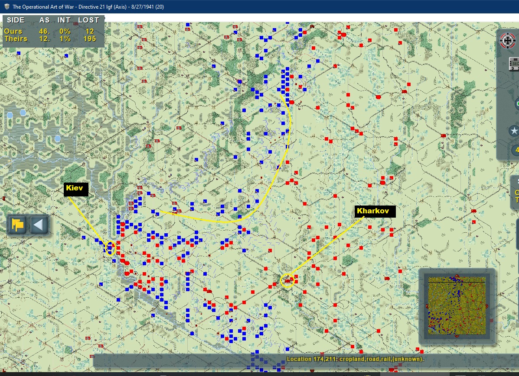
Task: Click the red square beside the minimap frame
Action: [491, 321]
